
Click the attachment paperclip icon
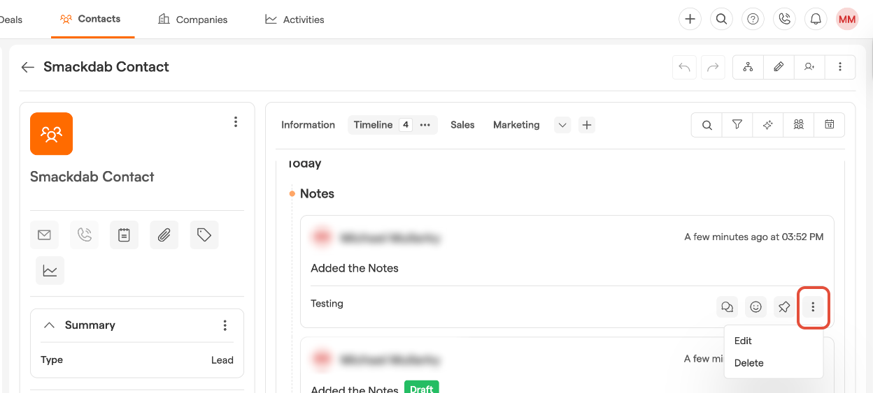click(164, 235)
